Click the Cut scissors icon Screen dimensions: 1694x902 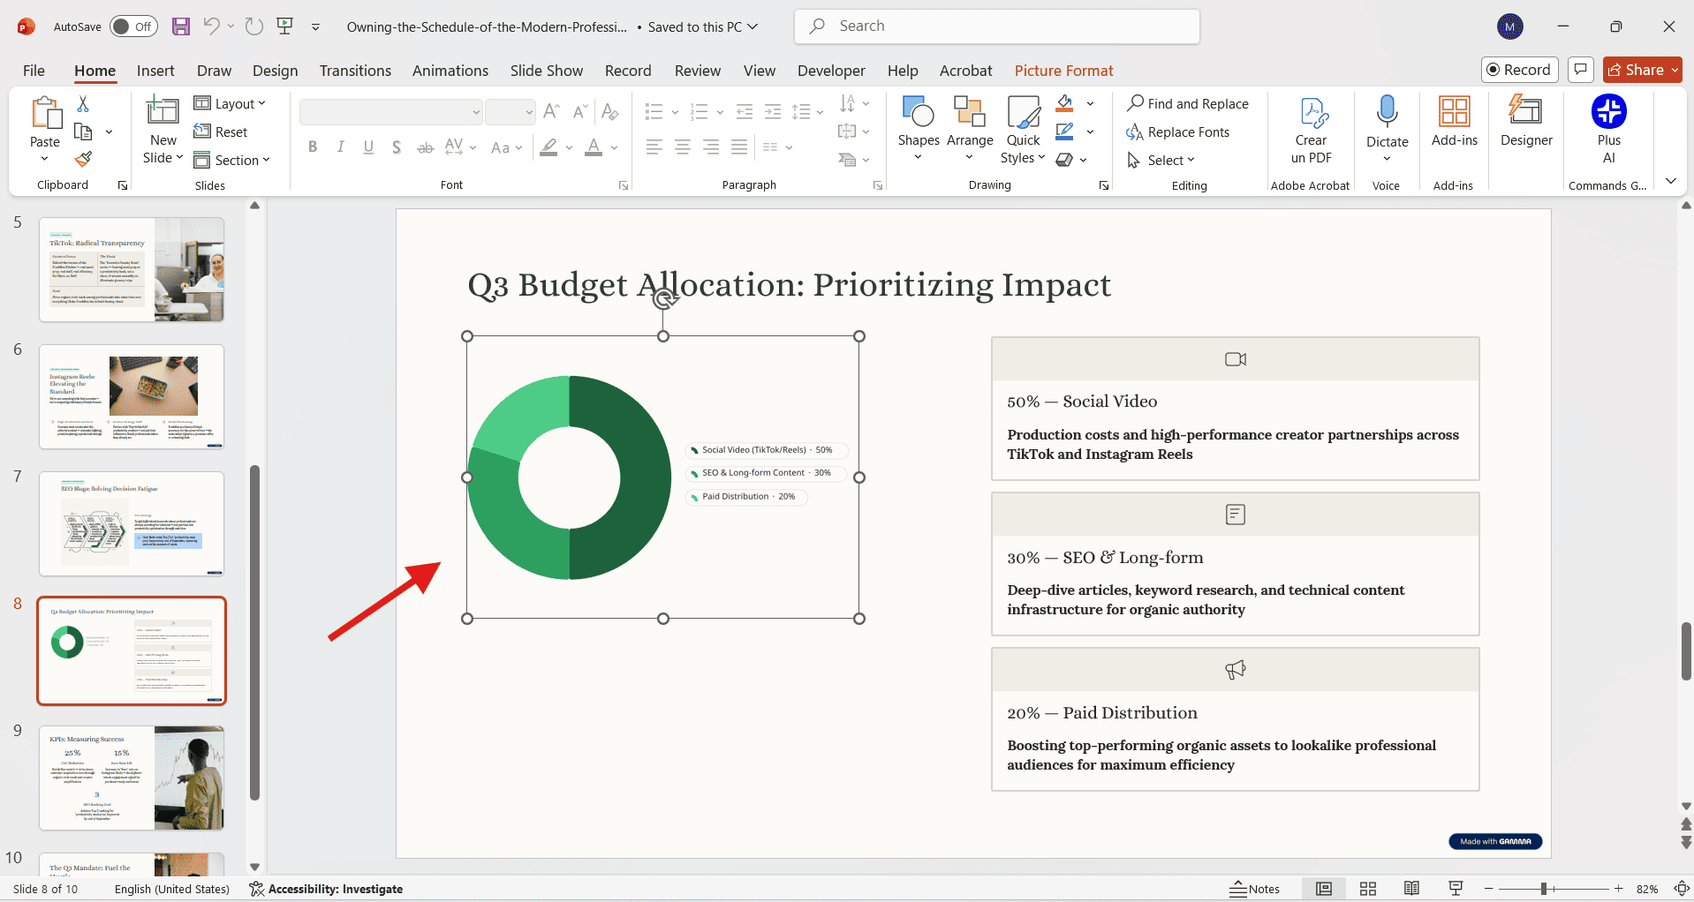coord(83,104)
